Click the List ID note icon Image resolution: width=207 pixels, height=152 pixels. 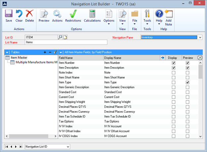click(65, 37)
